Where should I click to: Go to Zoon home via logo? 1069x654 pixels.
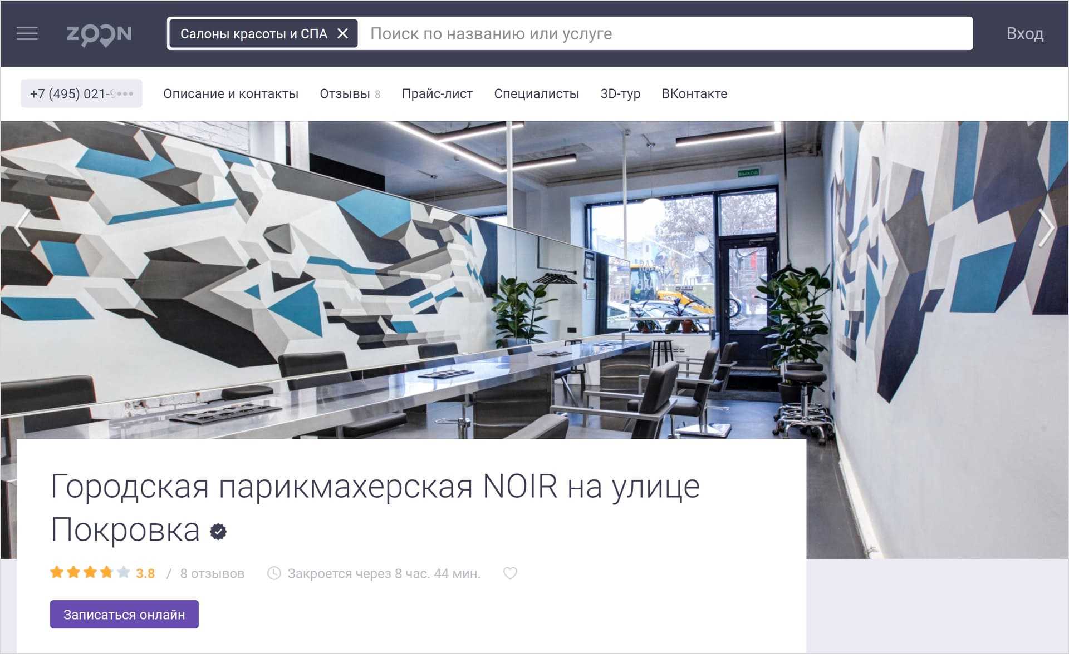[99, 35]
